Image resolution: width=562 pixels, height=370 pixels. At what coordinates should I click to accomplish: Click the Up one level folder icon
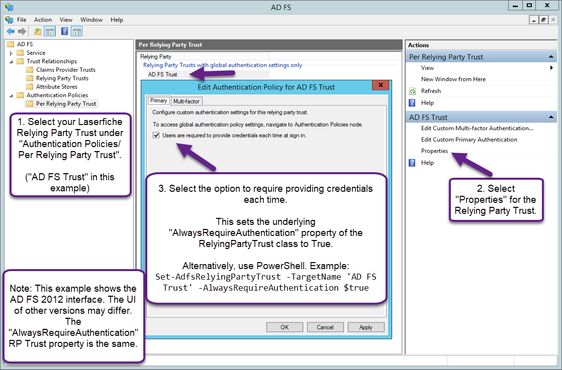pos(37,32)
